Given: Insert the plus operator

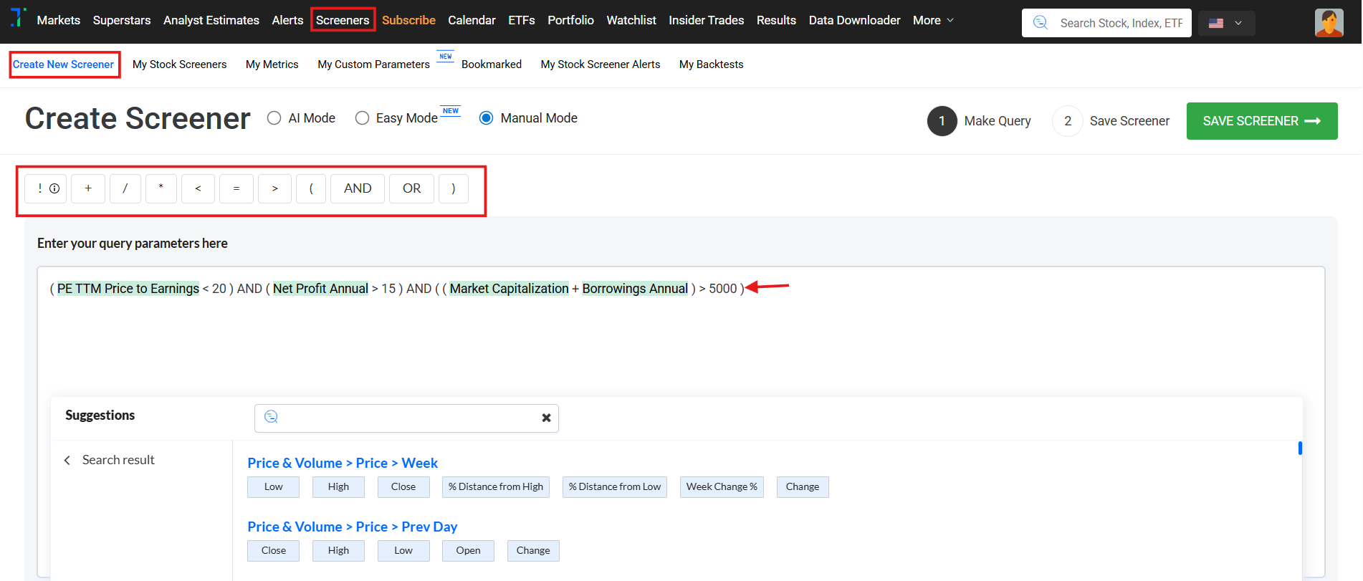Looking at the screenshot, I should pos(88,188).
